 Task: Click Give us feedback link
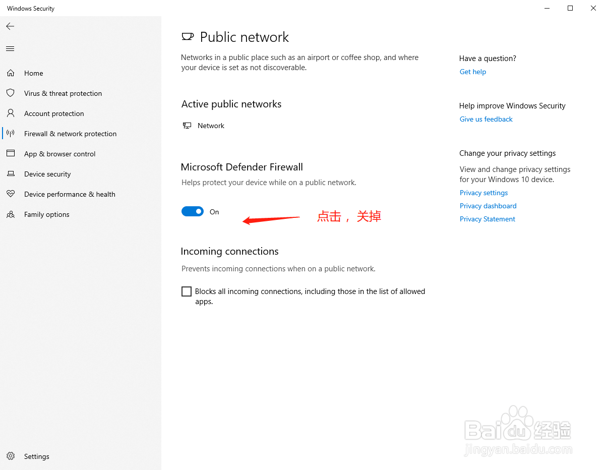[x=486, y=119]
